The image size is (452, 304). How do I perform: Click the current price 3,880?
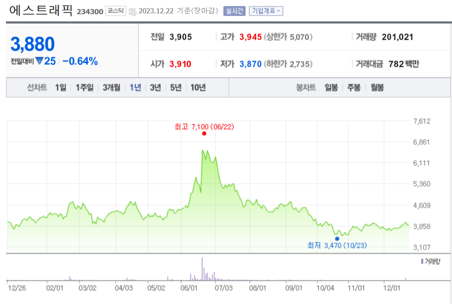(33, 44)
